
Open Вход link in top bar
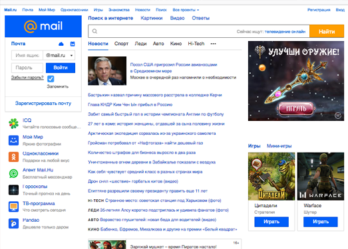click(340, 10)
